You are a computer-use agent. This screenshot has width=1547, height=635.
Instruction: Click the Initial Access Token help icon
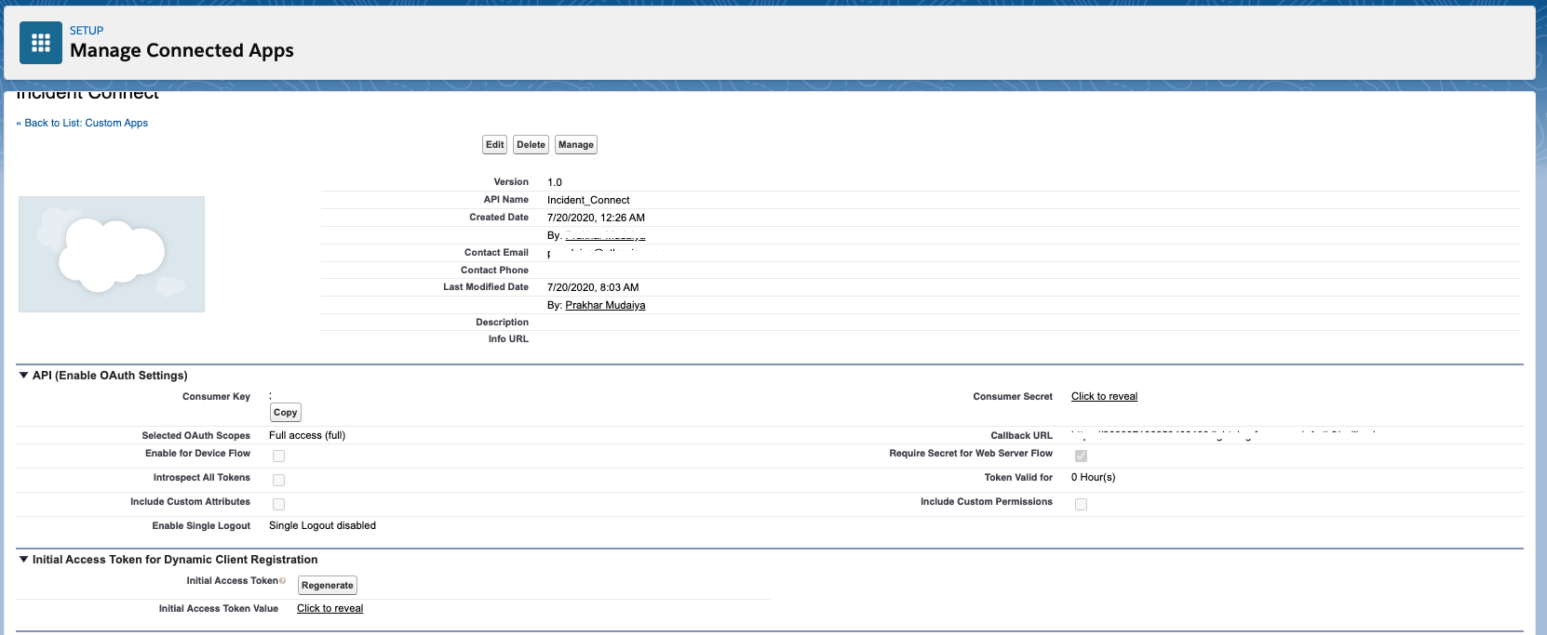pos(283,581)
